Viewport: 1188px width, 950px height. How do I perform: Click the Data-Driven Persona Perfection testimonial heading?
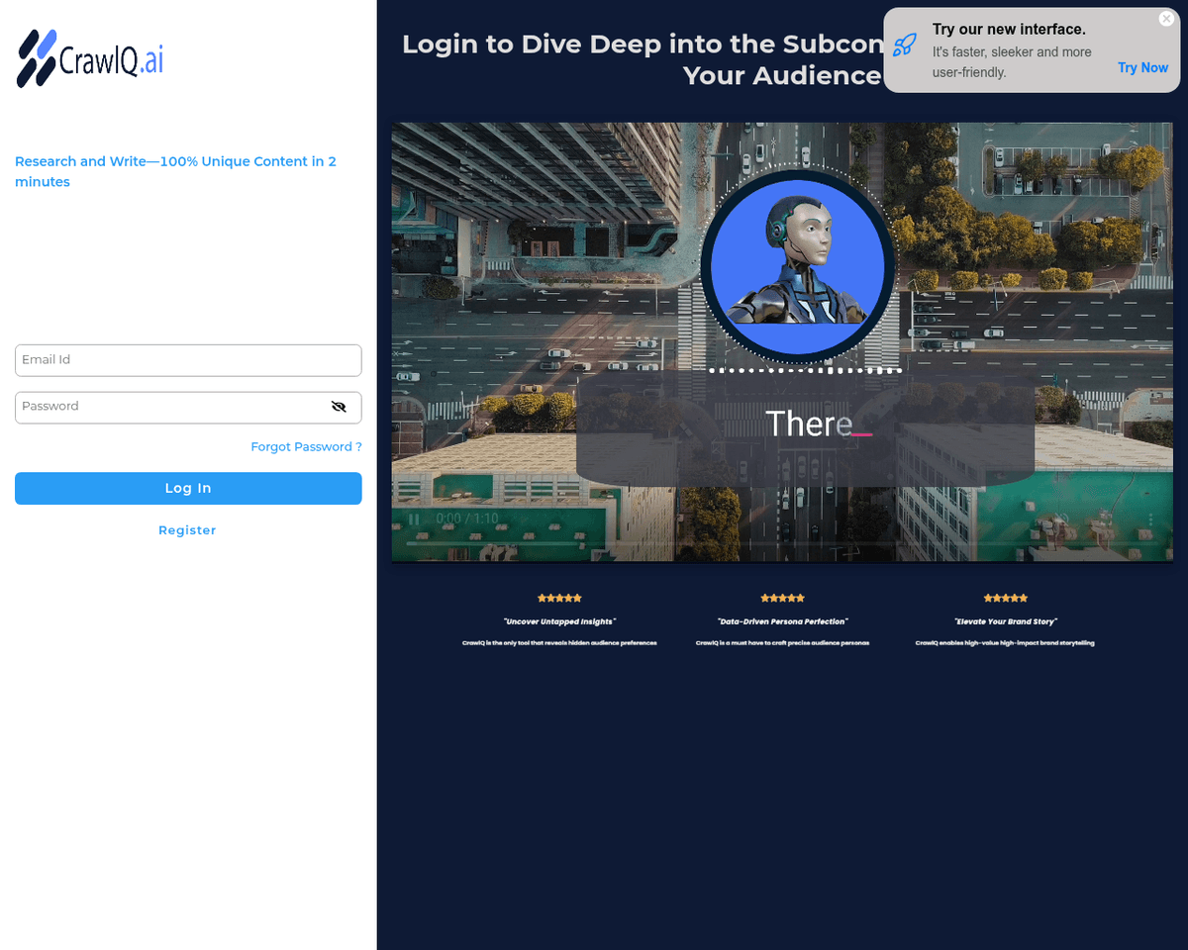(782, 621)
